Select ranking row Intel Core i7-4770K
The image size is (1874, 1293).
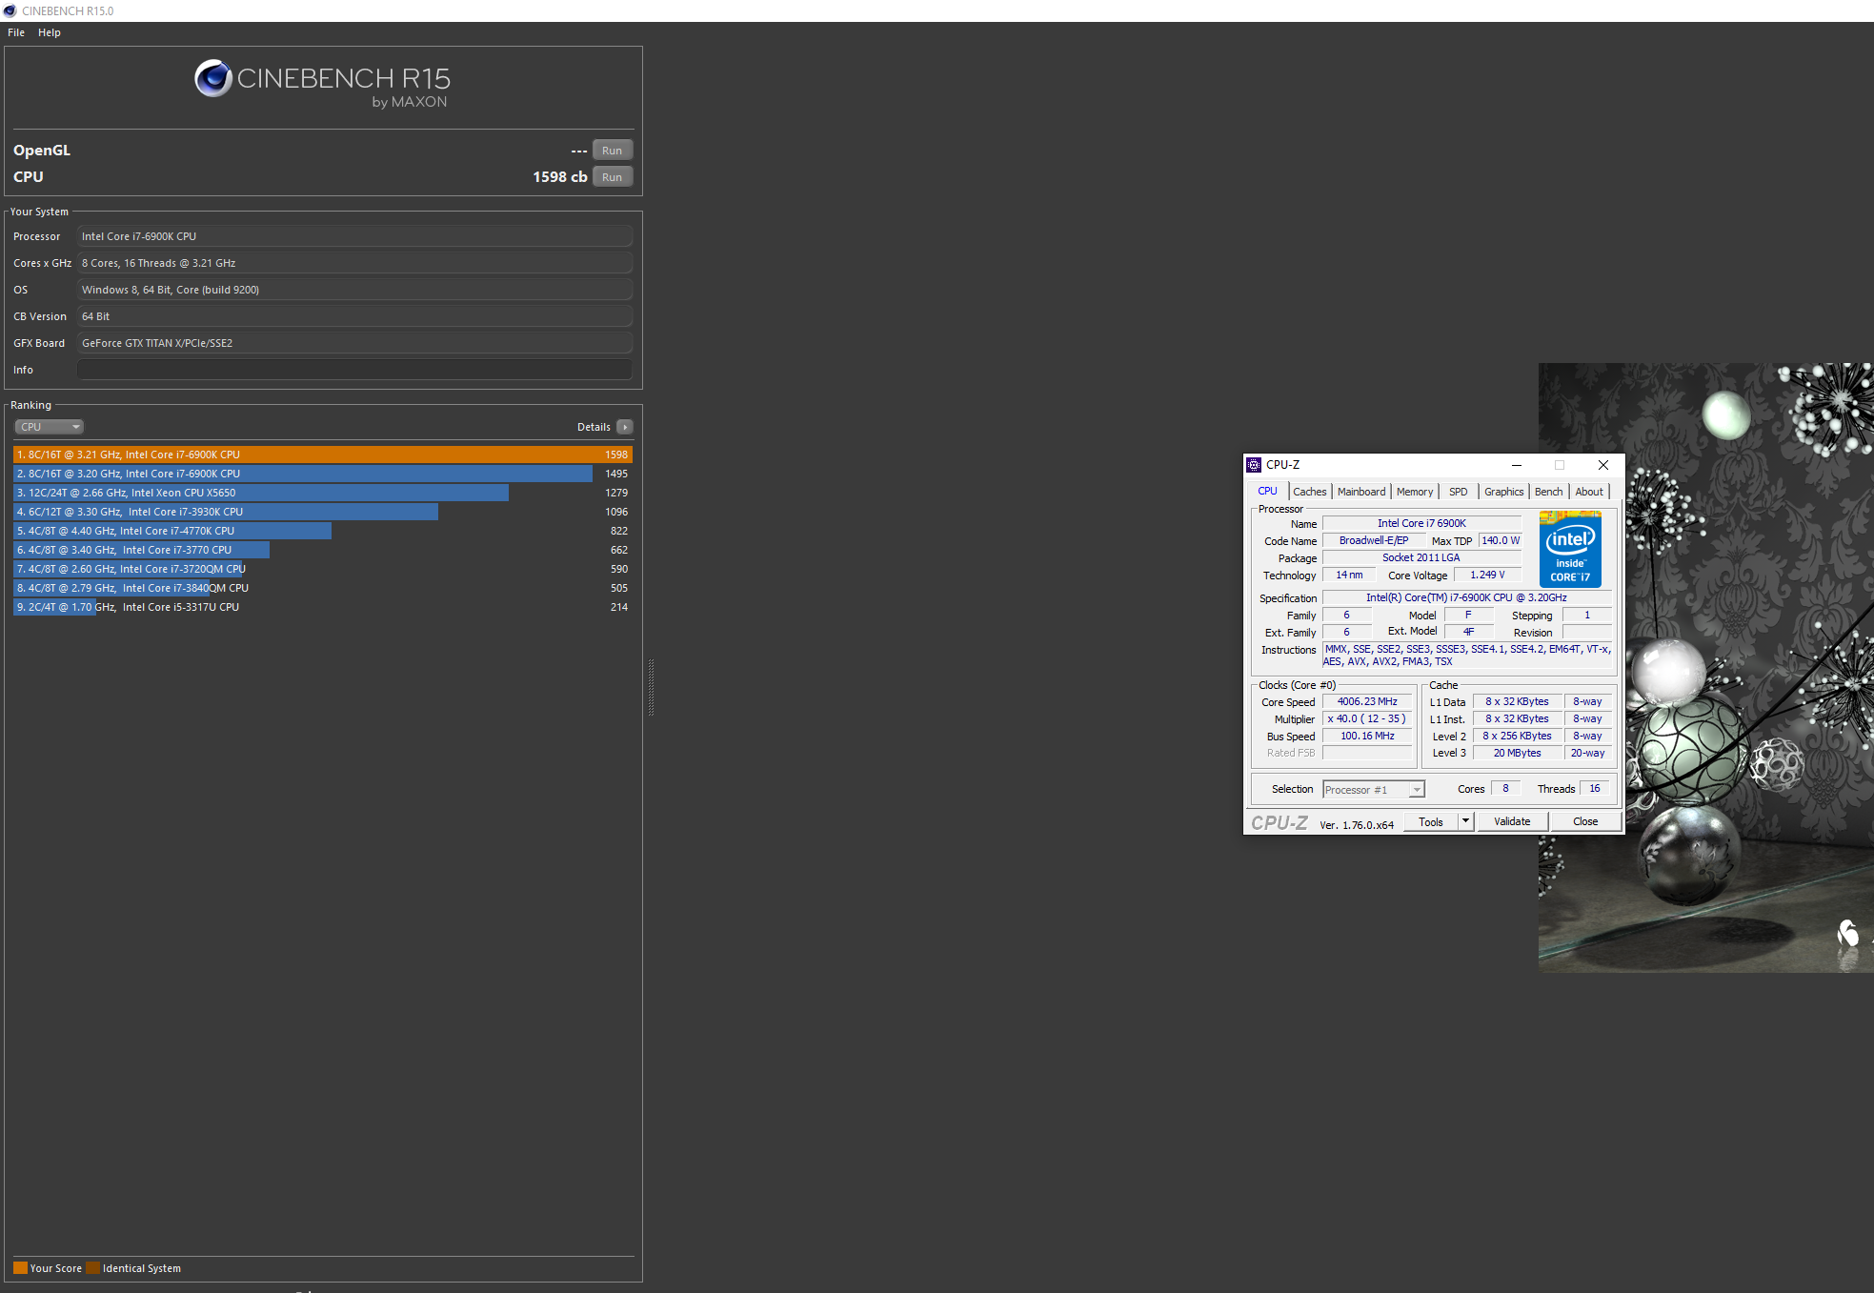323,531
